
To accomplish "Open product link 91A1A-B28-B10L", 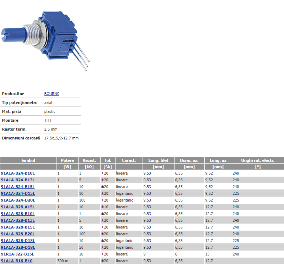I will (18, 214).
